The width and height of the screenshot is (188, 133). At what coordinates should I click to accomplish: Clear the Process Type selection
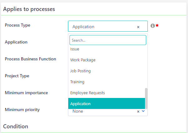point(138,27)
